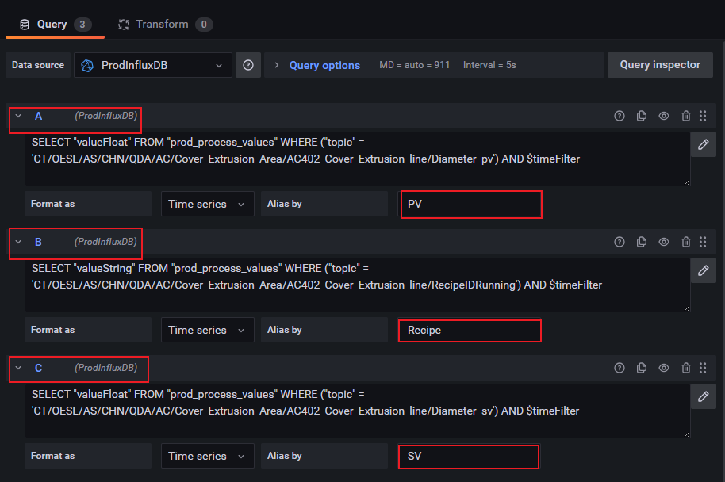
Task: Toggle editor mode pencil for query B
Action: 704,271
